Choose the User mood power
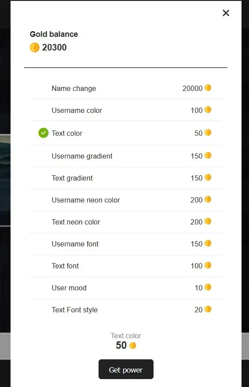The width and height of the screenshot is (249, 387). (x=126, y=288)
